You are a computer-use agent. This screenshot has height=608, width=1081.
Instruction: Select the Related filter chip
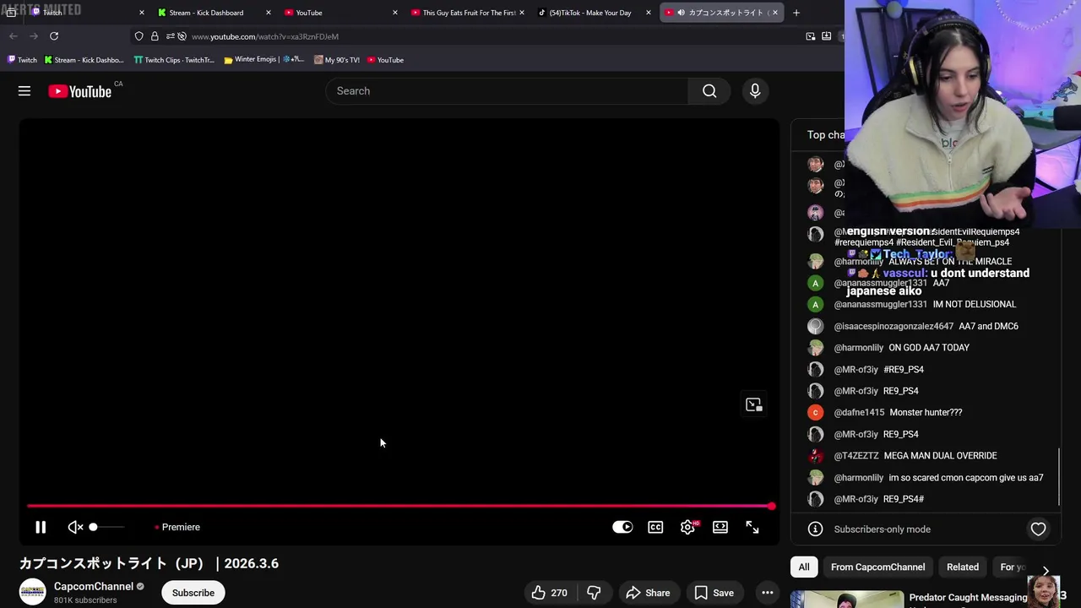(x=963, y=567)
